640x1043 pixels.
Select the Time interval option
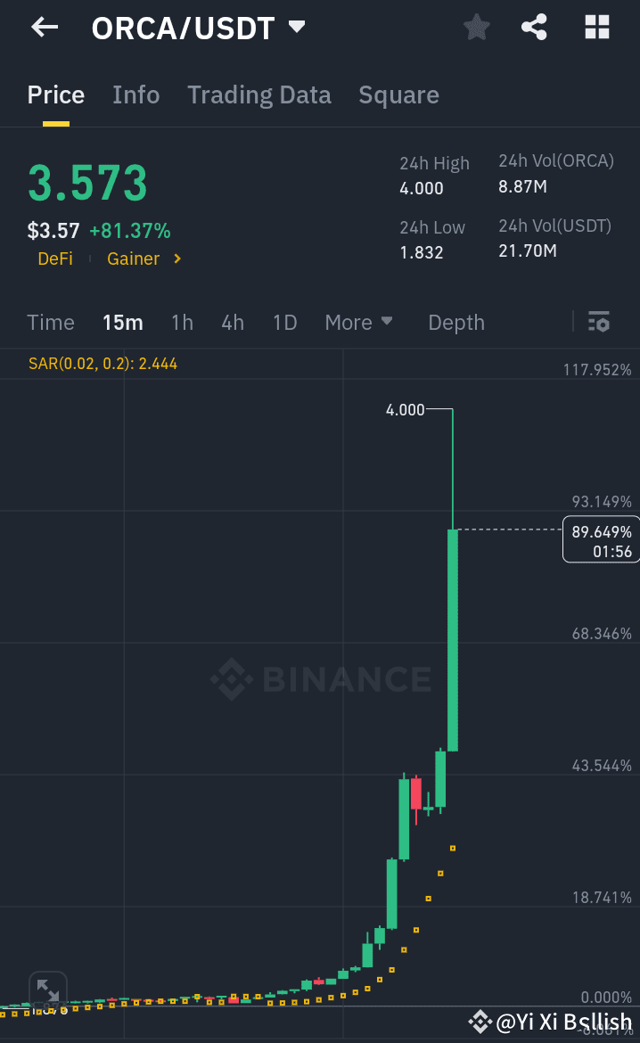50,322
